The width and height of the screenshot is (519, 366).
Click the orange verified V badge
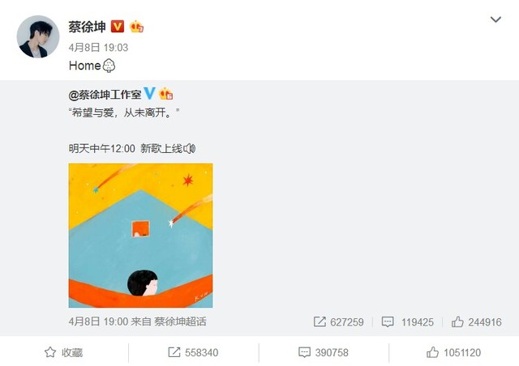117,27
